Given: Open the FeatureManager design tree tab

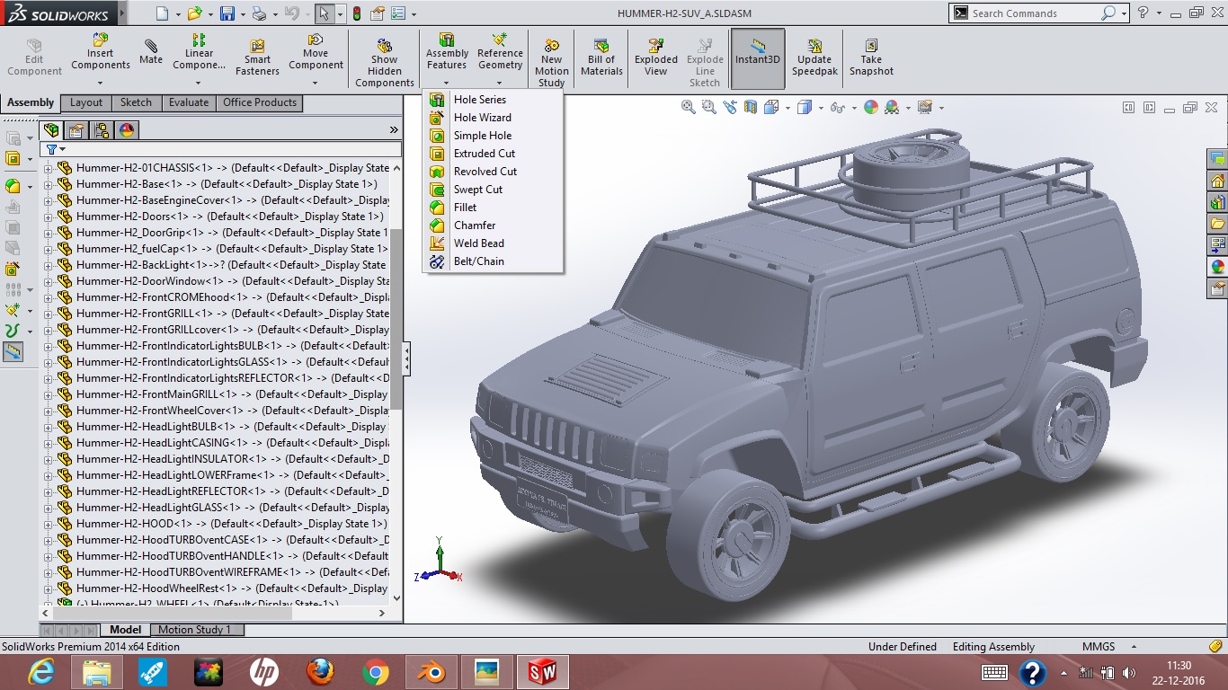Looking at the screenshot, I should 52,130.
